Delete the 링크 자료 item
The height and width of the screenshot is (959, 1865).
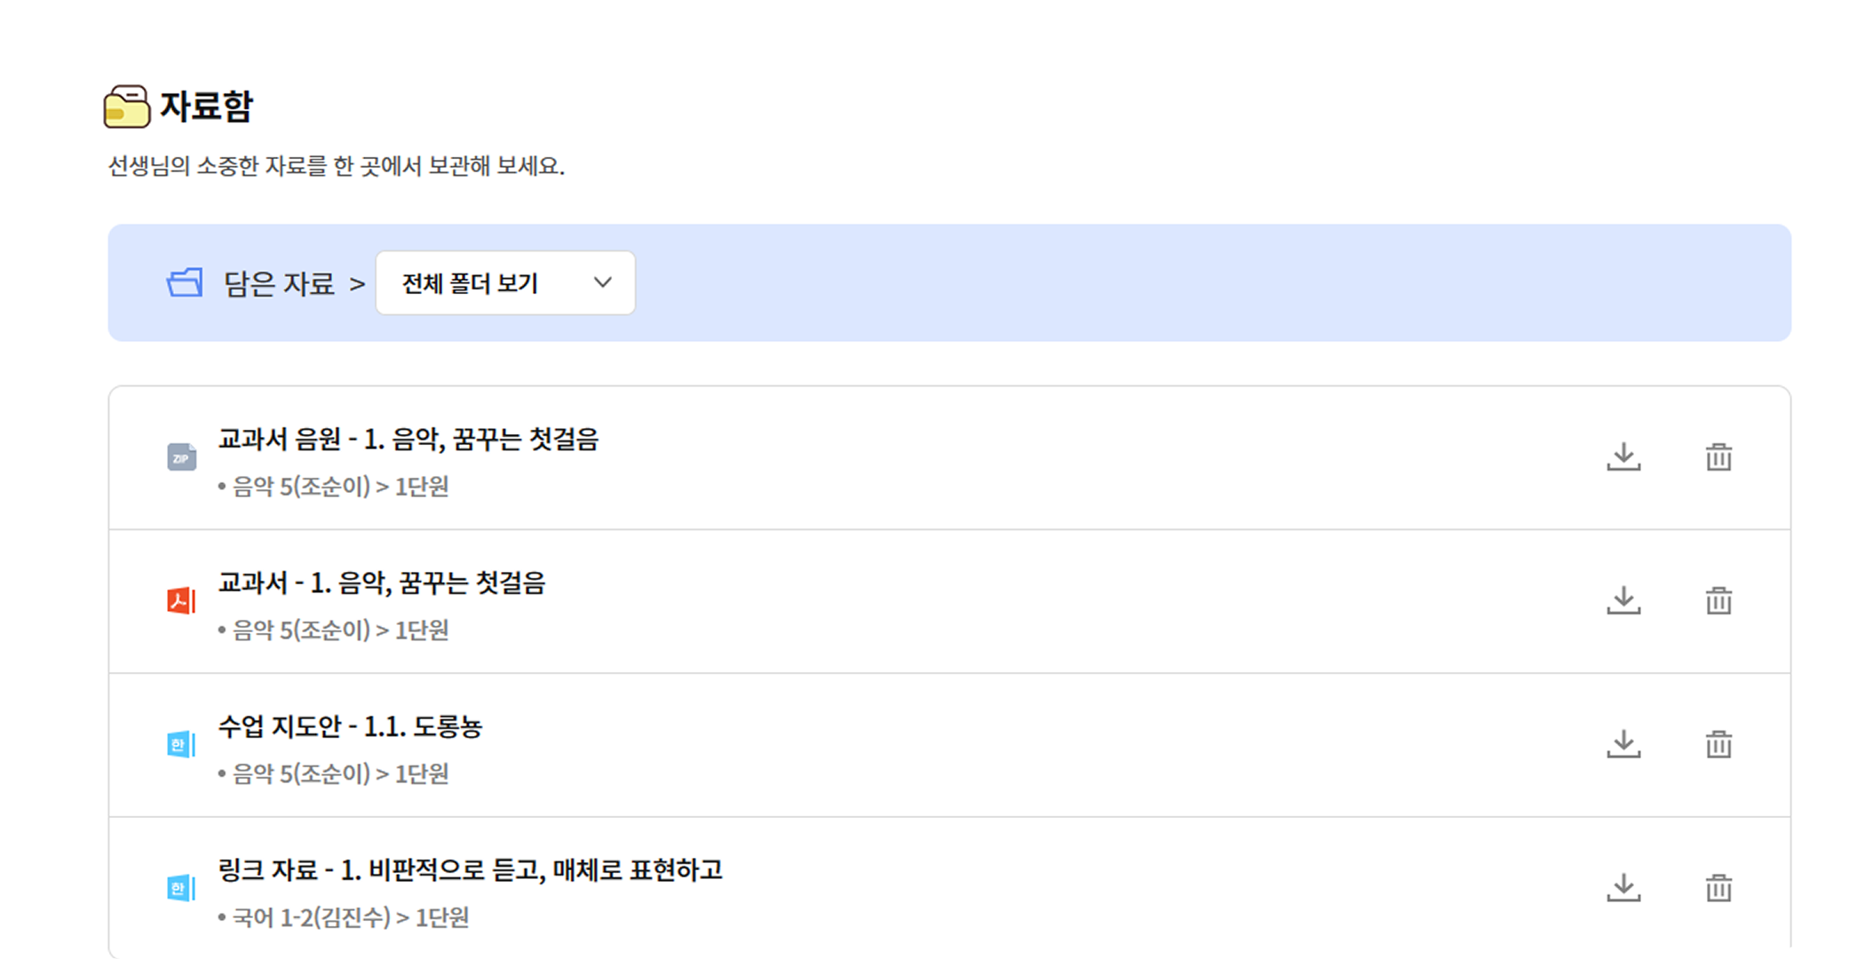click(x=1718, y=887)
